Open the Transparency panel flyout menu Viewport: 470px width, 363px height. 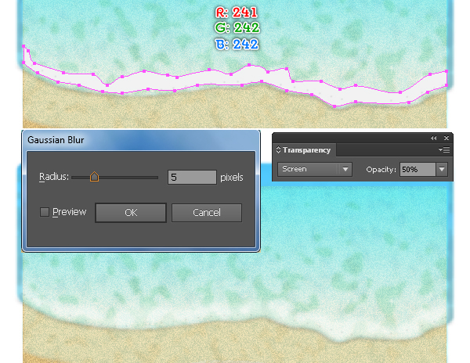444,149
